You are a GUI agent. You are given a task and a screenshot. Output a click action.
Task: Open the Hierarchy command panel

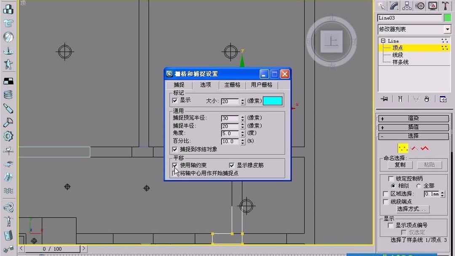(x=406, y=6)
